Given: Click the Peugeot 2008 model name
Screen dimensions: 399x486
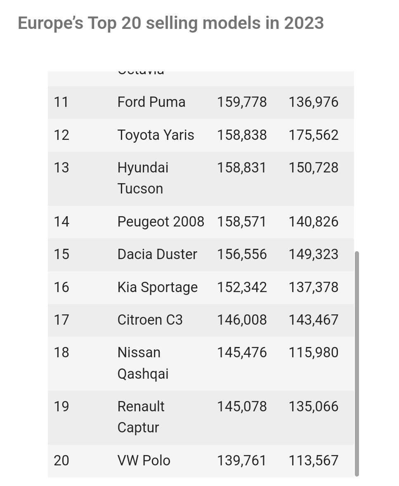Looking at the screenshot, I should [x=161, y=222].
